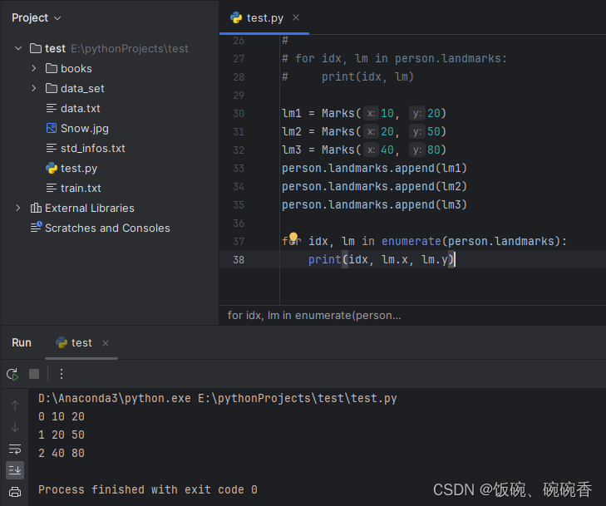Select Scratches and Consoles node
Viewport: 606px width, 506px height.
coord(107,228)
